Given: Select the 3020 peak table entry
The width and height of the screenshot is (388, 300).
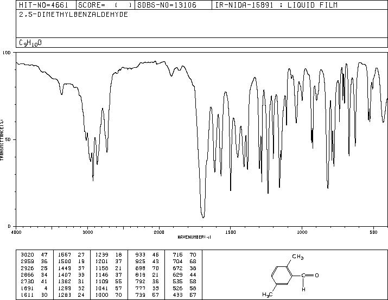Looking at the screenshot, I should [x=34, y=254].
